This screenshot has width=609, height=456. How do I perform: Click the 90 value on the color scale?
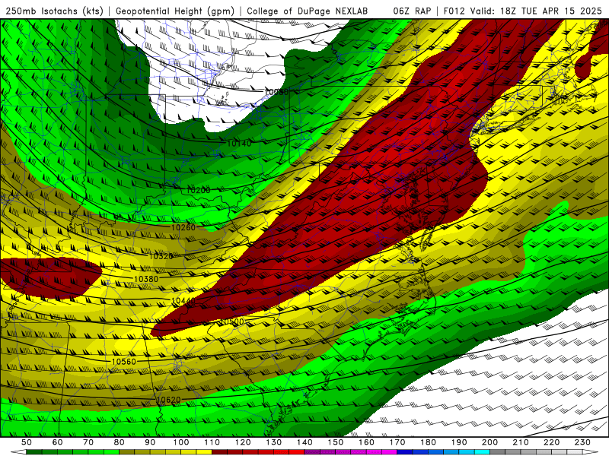(150, 442)
